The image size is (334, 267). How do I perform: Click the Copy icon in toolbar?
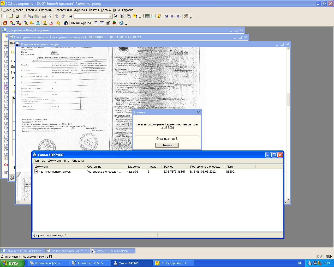[x=30, y=16]
